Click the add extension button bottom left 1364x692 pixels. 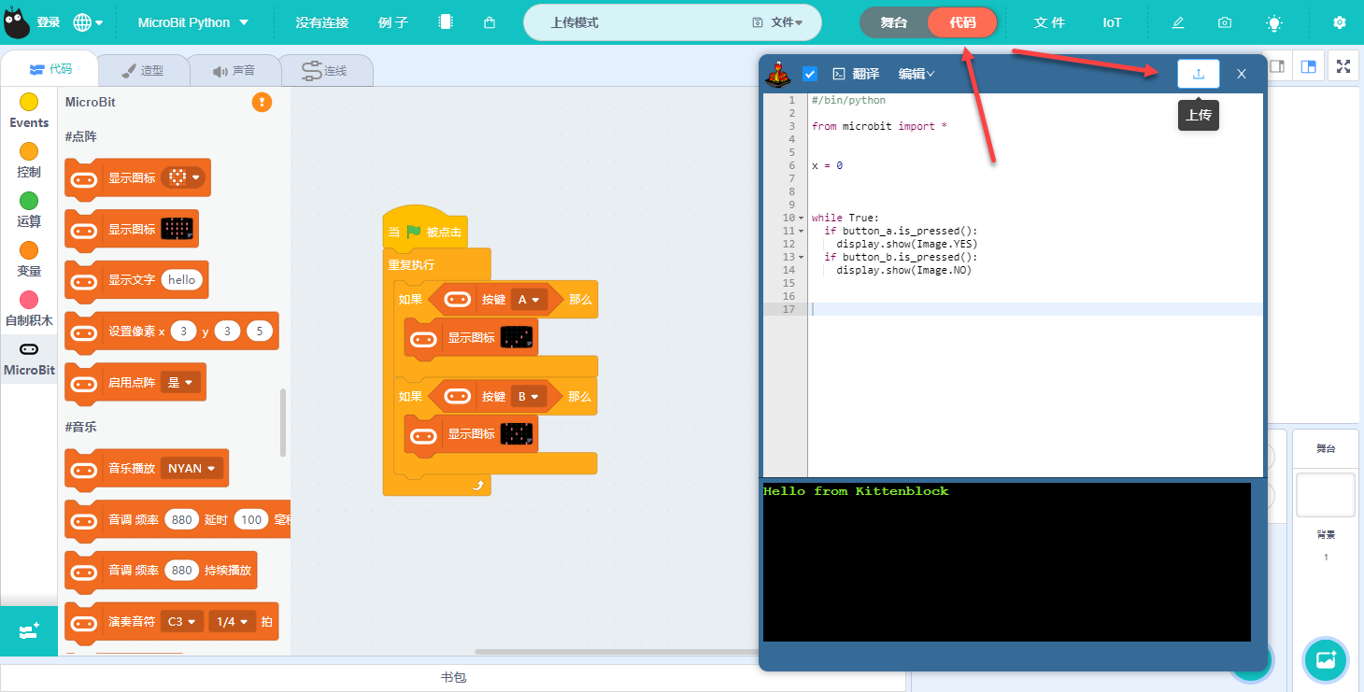29,631
